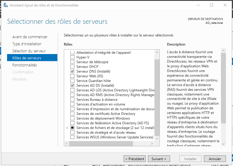Click the Description pane scrollbar thumb
This screenshot has width=233, height=166.
tap(223, 88)
